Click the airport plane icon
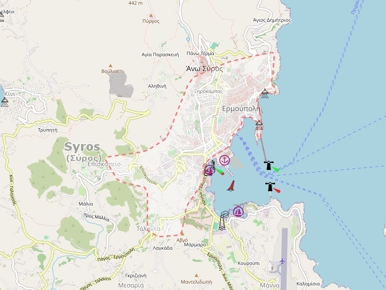The height and width of the screenshot is (290, 386). click(282, 261)
